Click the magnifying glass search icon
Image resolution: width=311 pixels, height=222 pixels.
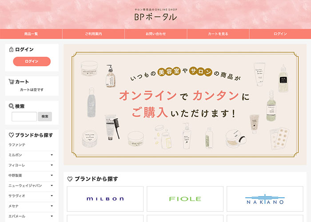pyautogui.click(x=11, y=106)
